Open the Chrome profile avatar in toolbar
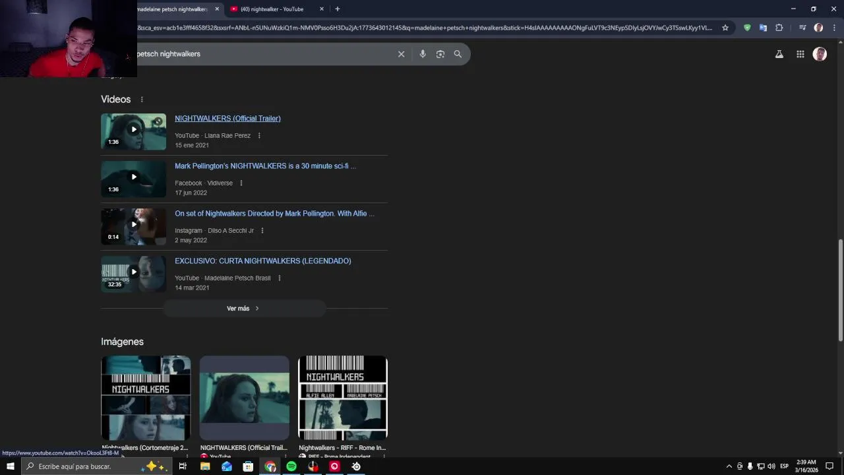 coord(818,28)
